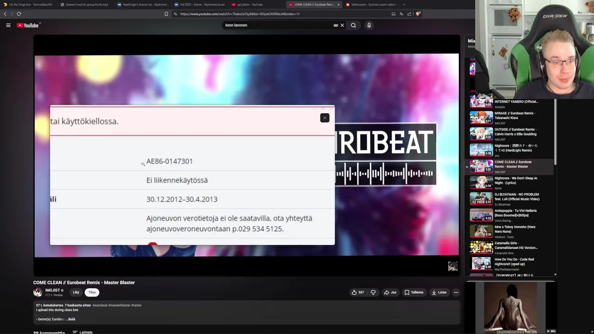Go to the YouTube home logo
Viewport: 594px width, 334px height.
point(28,26)
